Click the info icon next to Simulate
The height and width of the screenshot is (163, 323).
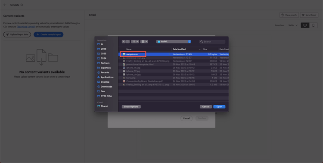click(22, 5)
